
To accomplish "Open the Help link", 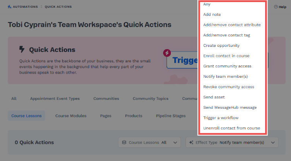I will pos(280,7).
